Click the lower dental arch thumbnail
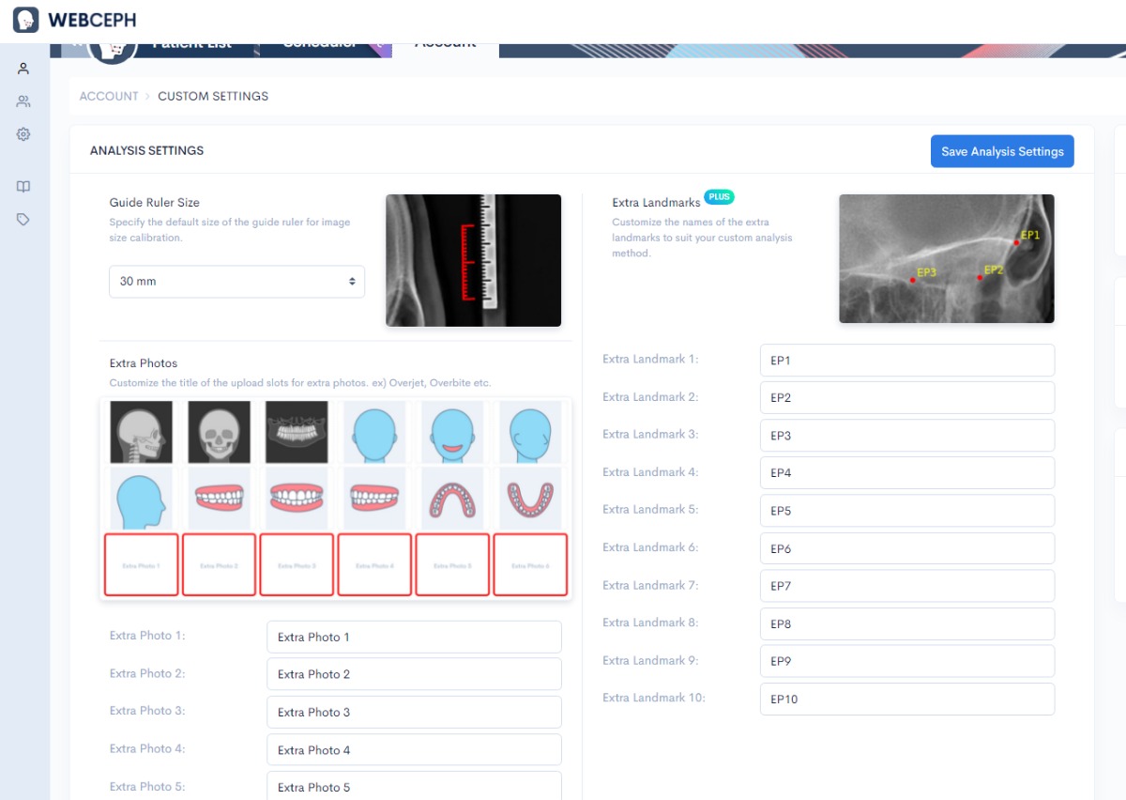Image resolution: width=1126 pixels, height=800 pixels. point(530,499)
